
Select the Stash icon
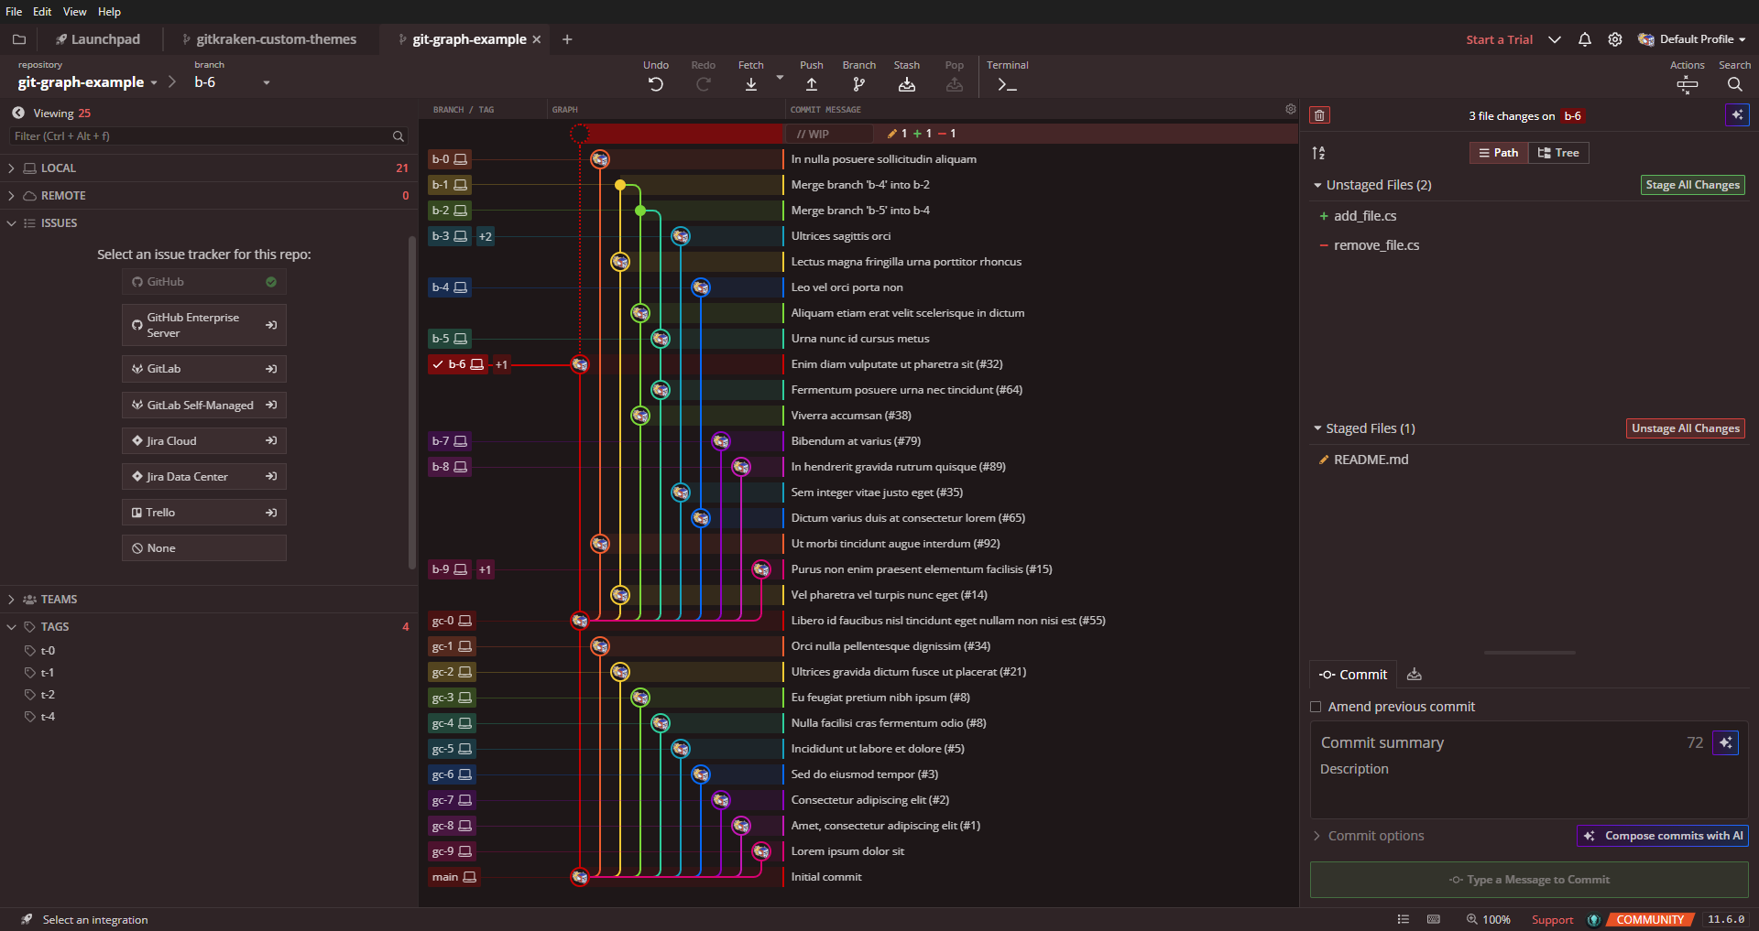(x=906, y=83)
